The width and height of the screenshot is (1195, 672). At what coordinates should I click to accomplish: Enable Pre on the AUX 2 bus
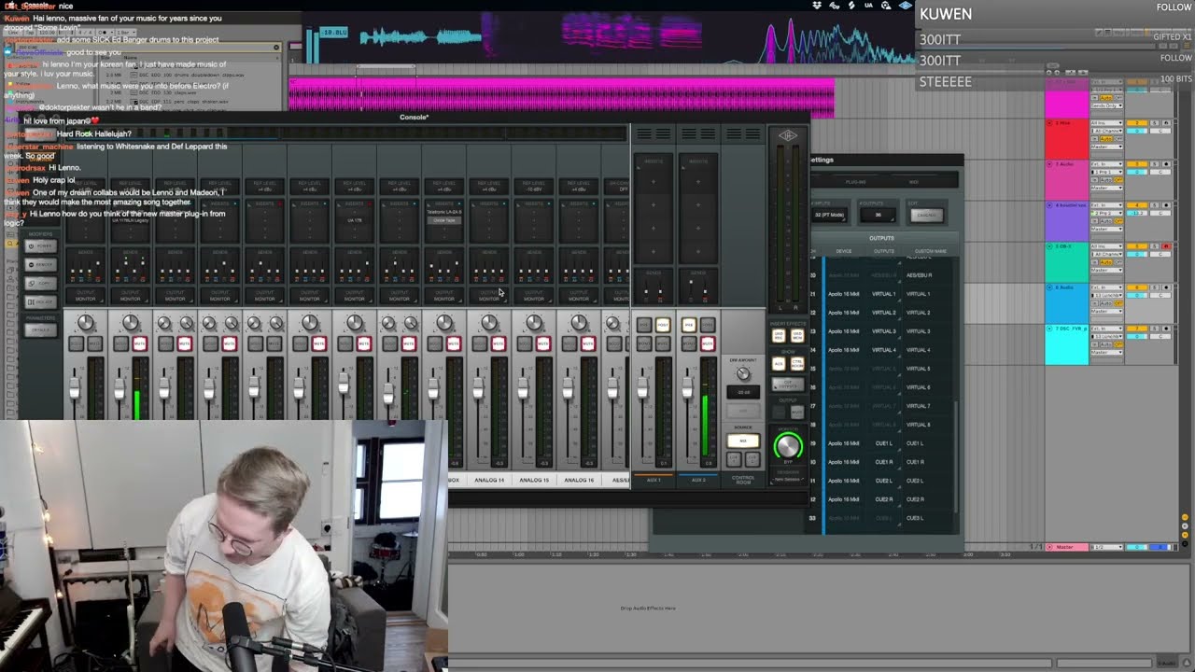pos(688,325)
